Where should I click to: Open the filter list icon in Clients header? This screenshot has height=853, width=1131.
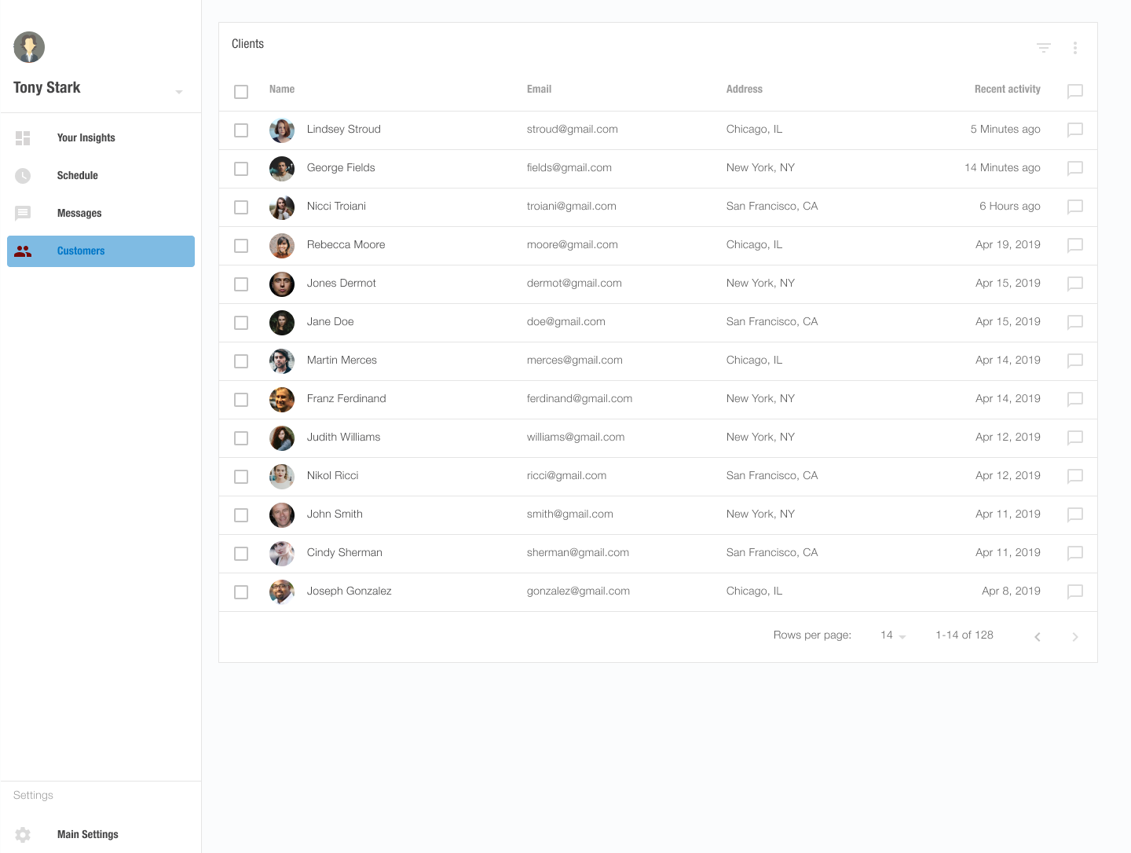[1044, 48]
